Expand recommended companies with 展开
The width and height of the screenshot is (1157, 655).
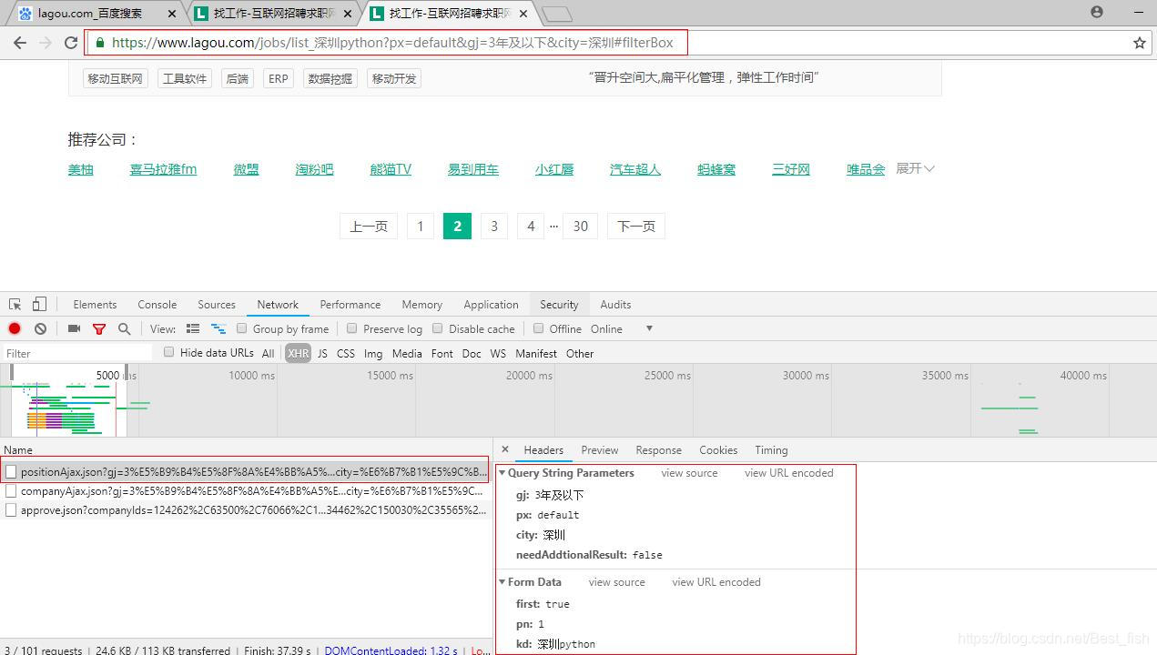[915, 168]
